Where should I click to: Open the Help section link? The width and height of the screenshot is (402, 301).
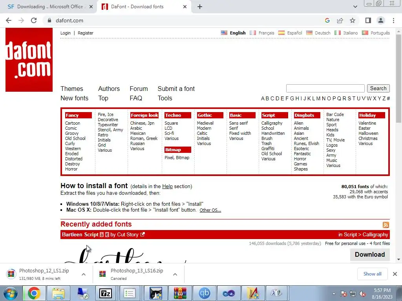coord(167,186)
